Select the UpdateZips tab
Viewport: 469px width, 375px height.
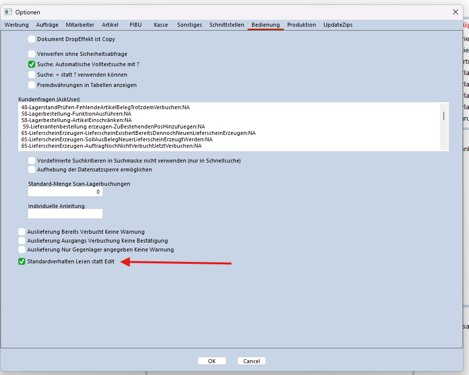click(x=337, y=25)
